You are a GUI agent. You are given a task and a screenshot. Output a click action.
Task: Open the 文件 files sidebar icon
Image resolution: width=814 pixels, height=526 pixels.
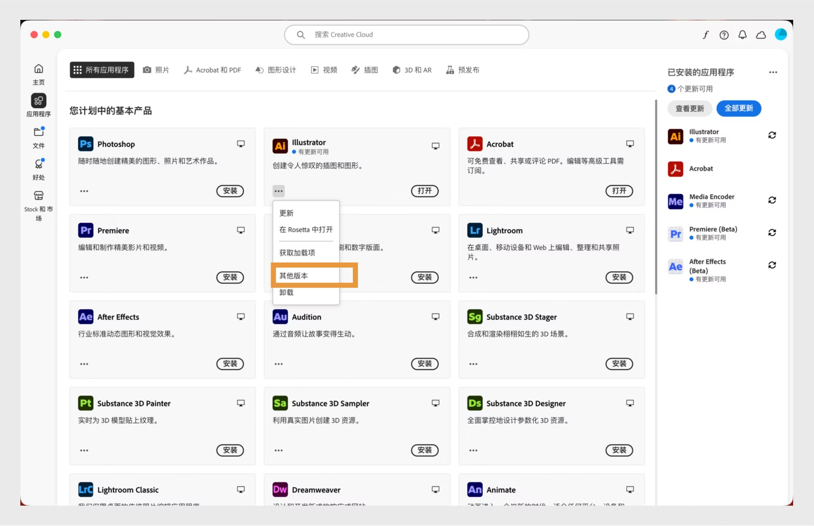pyautogui.click(x=39, y=132)
